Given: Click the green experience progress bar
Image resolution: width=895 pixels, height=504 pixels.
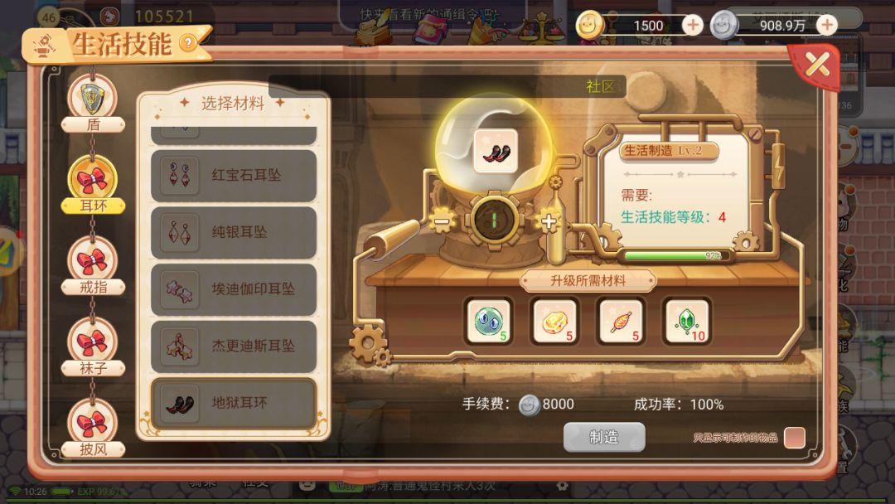Looking at the screenshot, I should [x=674, y=255].
